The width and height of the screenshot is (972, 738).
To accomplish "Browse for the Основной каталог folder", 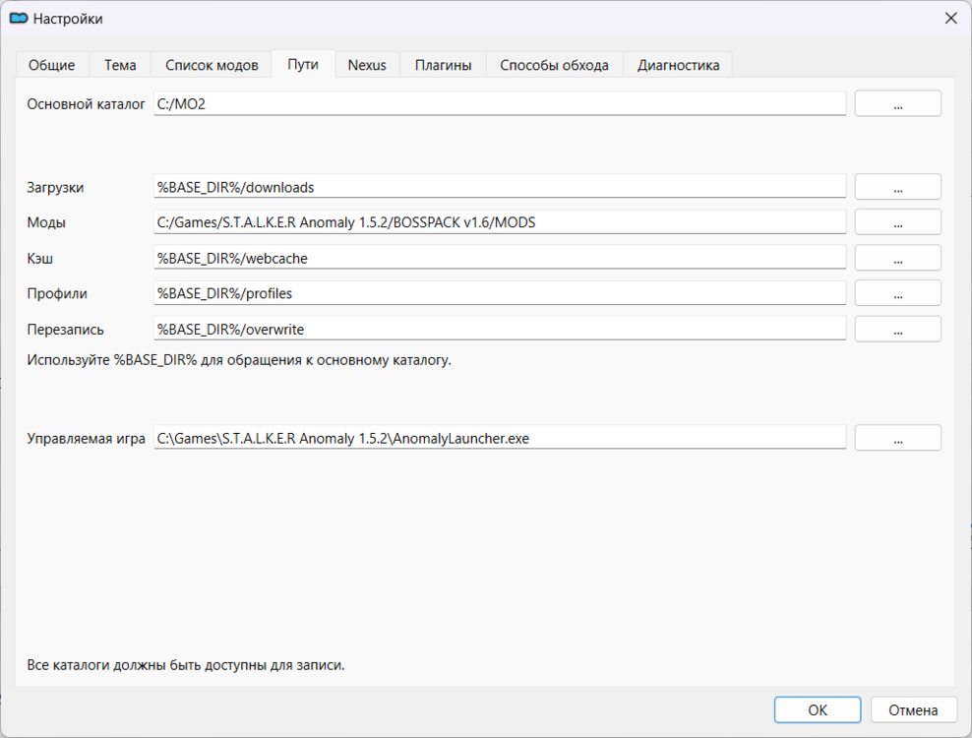I will (897, 104).
